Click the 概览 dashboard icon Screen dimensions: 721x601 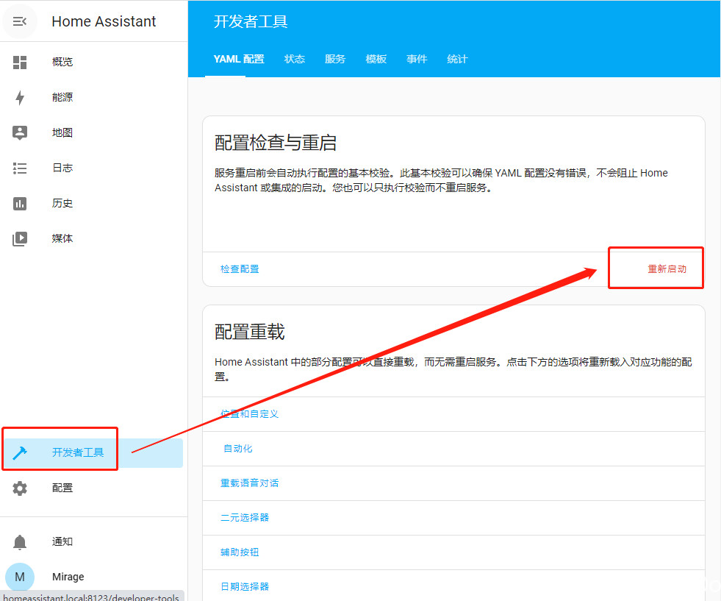[20, 62]
